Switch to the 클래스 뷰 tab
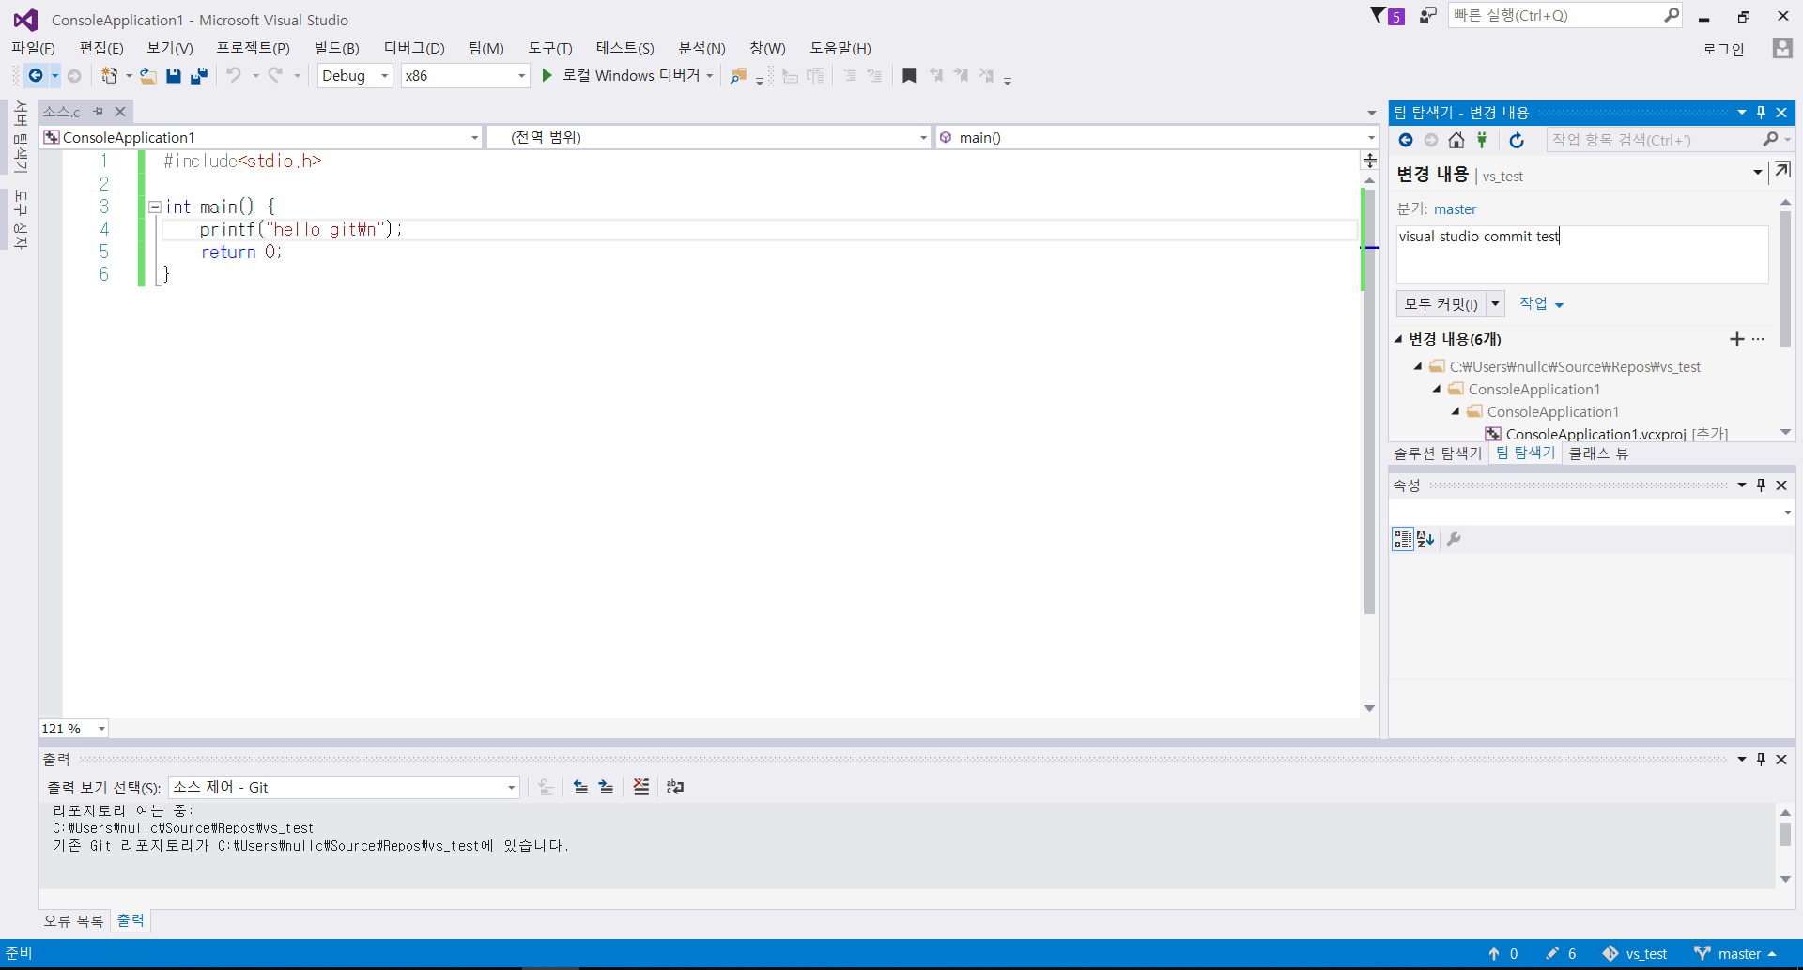The image size is (1803, 970). [1598, 454]
